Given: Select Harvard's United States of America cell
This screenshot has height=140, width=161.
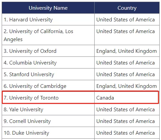Looking at the screenshot, I should (x=127, y=19).
